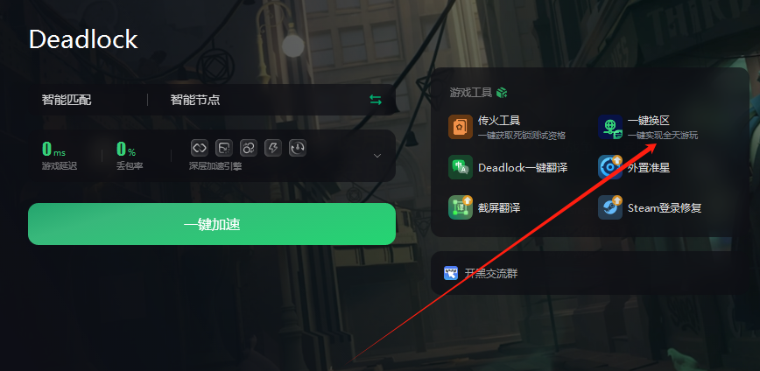
Task: Launch the 一键换区 region switch icon
Action: pos(610,127)
